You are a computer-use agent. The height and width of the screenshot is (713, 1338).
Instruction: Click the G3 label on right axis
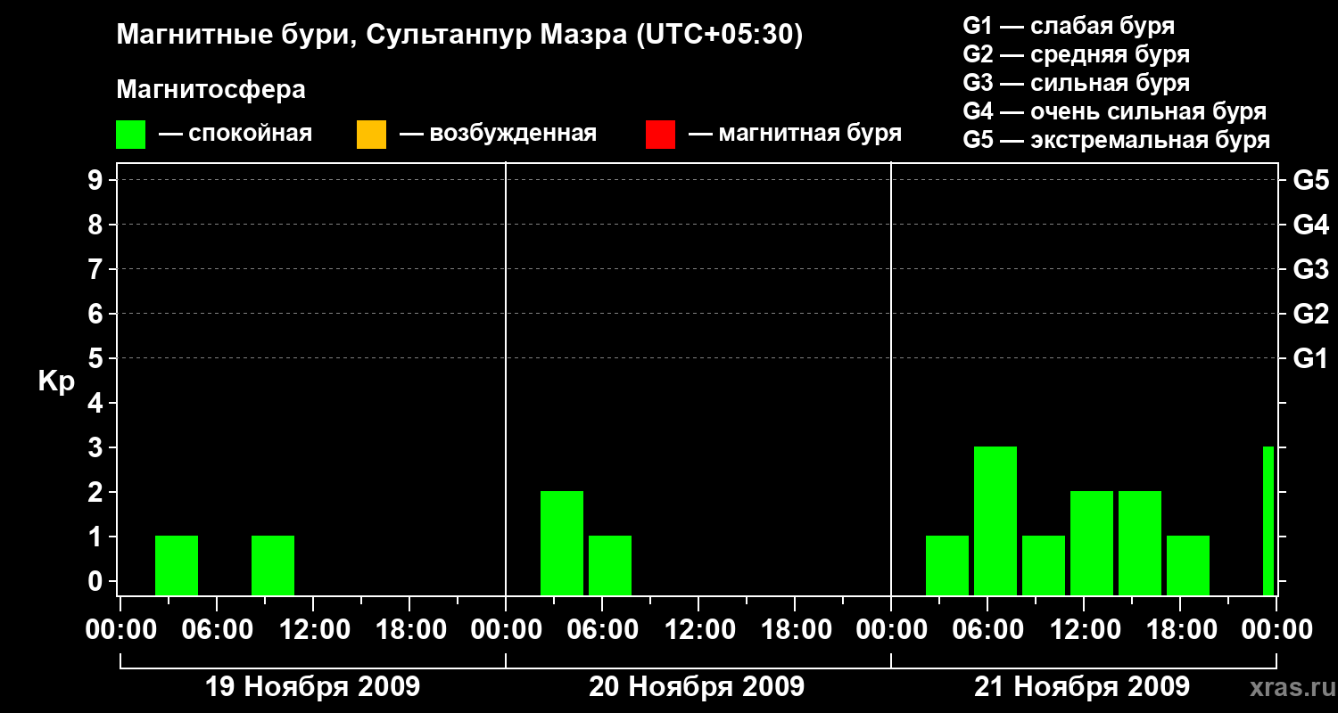(x=1311, y=269)
